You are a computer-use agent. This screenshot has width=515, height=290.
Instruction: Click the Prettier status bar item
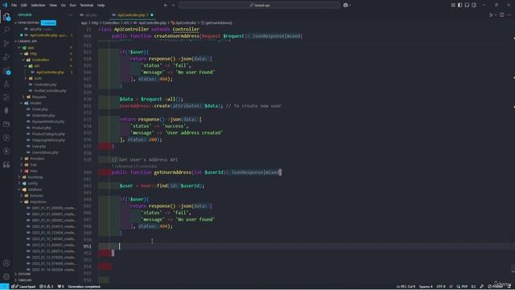click(x=495, y=287)
